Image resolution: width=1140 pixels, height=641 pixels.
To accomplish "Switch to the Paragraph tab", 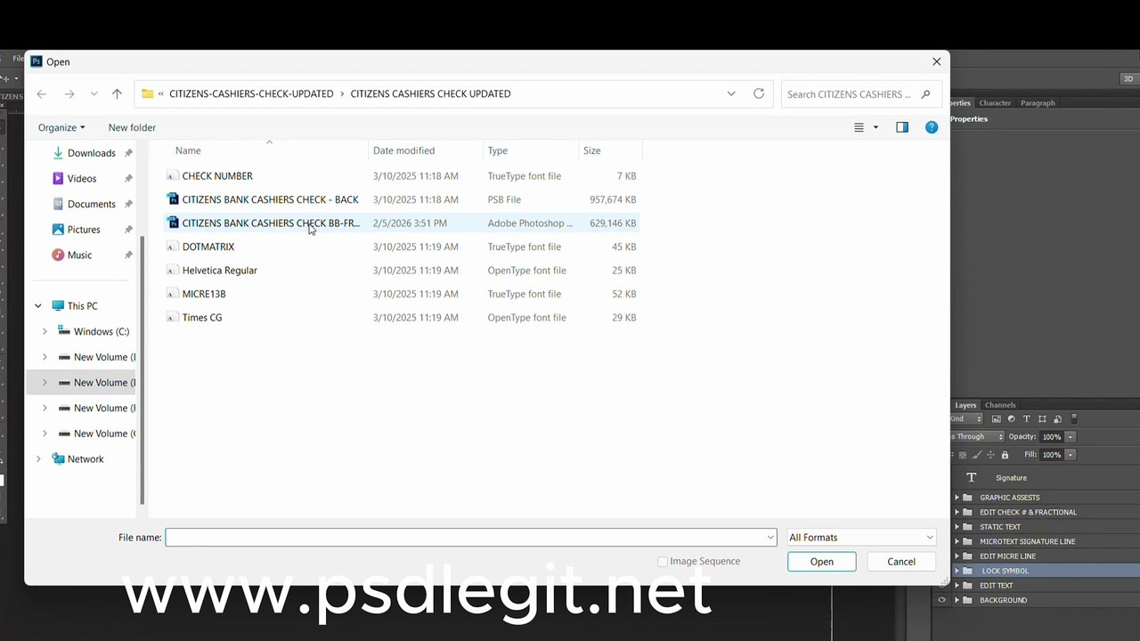I will 1038,103.
